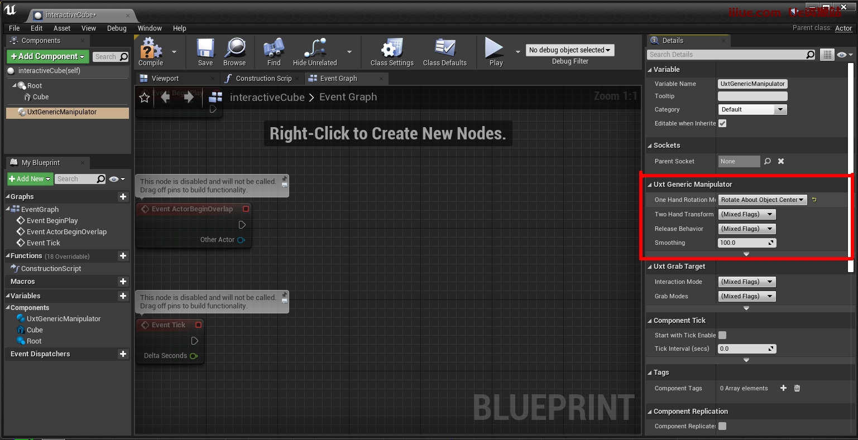Clear the Parent Socket with X icon
Screen dimensions: 858x440
click(x=781, y=161)
